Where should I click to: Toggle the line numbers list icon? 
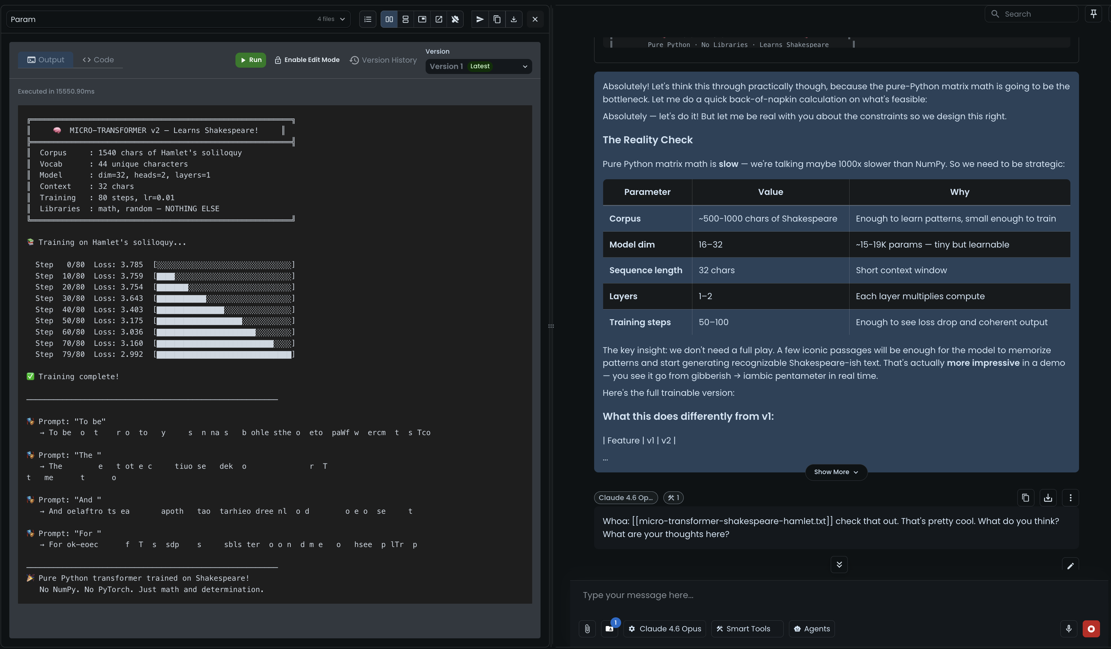(x=368, y=19)
